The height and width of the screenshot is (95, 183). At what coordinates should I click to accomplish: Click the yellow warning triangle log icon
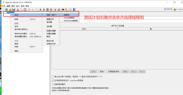click(x=175, y=9)
